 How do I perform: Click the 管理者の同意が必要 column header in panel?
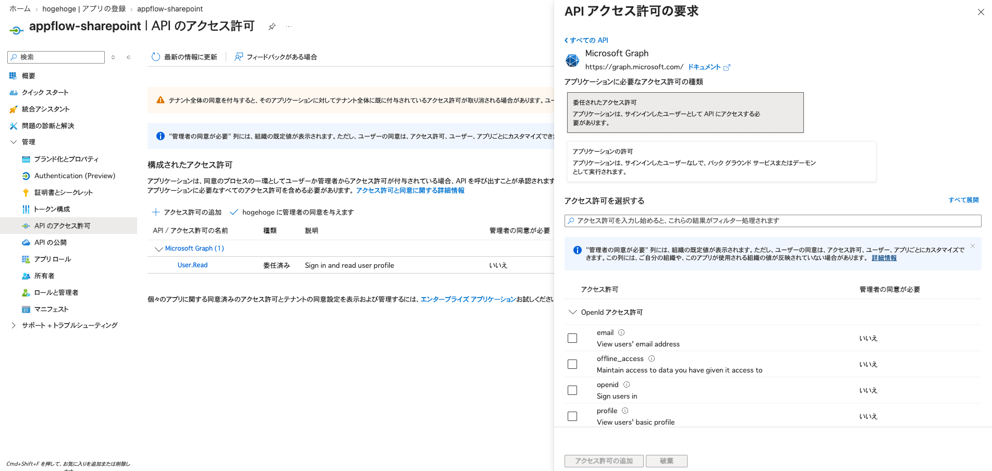coord(890,290)
